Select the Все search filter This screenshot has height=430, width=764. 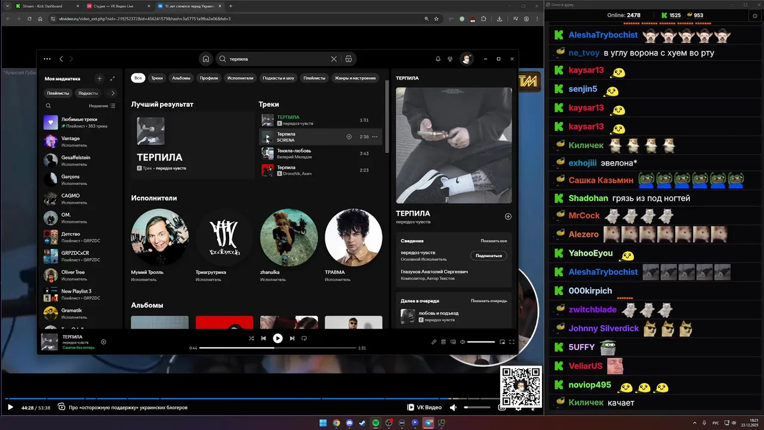[x=138, y=78]
